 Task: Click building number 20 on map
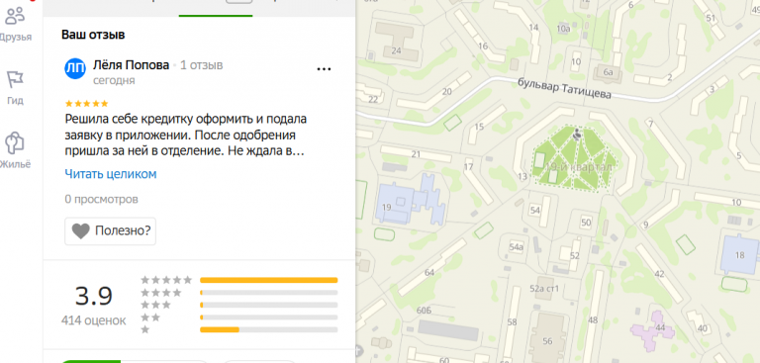click(x=447, y=92)
